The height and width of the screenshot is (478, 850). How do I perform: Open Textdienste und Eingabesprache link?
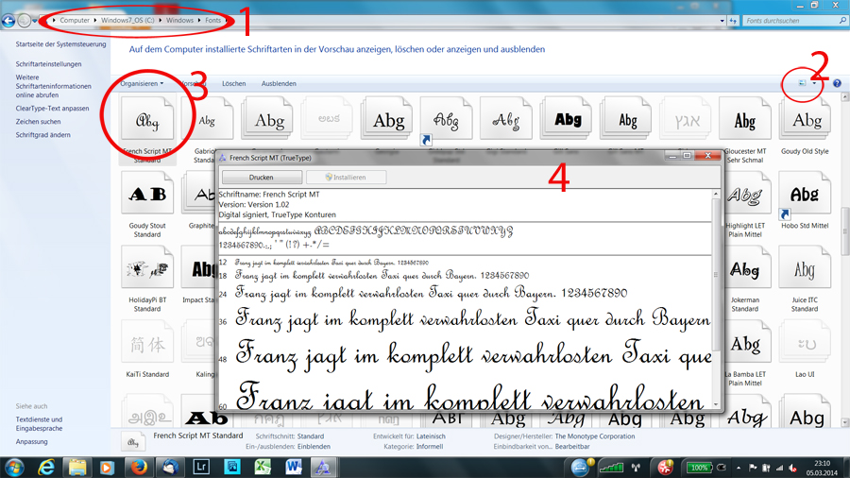pyautogui.click(x=39, y=424)
